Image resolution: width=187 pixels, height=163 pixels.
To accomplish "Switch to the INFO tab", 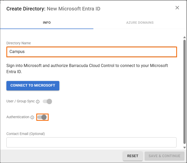I will tap(47, 23).
